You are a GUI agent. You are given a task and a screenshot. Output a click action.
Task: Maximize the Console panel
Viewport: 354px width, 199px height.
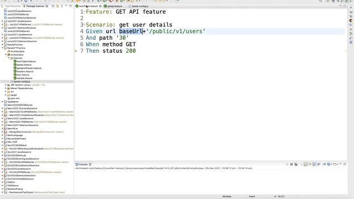click(x=345, y=164)
